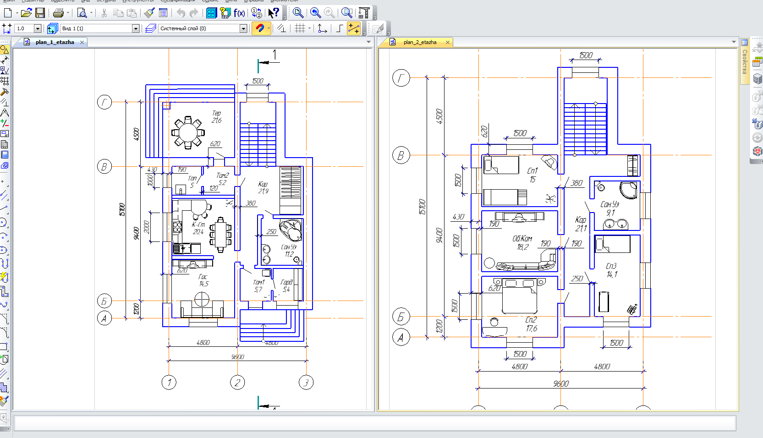Open the grid dropdown arrow
The width and height of the screenshot is (763, 438).
[309, 28]
